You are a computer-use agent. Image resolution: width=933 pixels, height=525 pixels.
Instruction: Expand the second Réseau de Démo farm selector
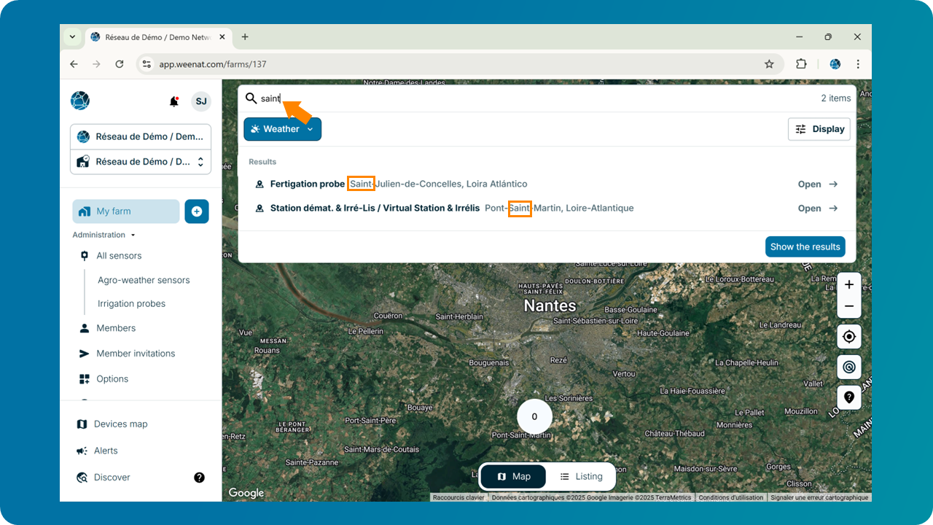(141, 162)
